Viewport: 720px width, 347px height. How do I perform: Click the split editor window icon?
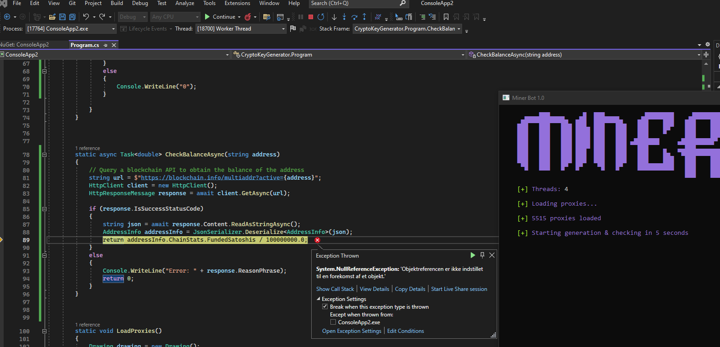(x=706, y=55)
